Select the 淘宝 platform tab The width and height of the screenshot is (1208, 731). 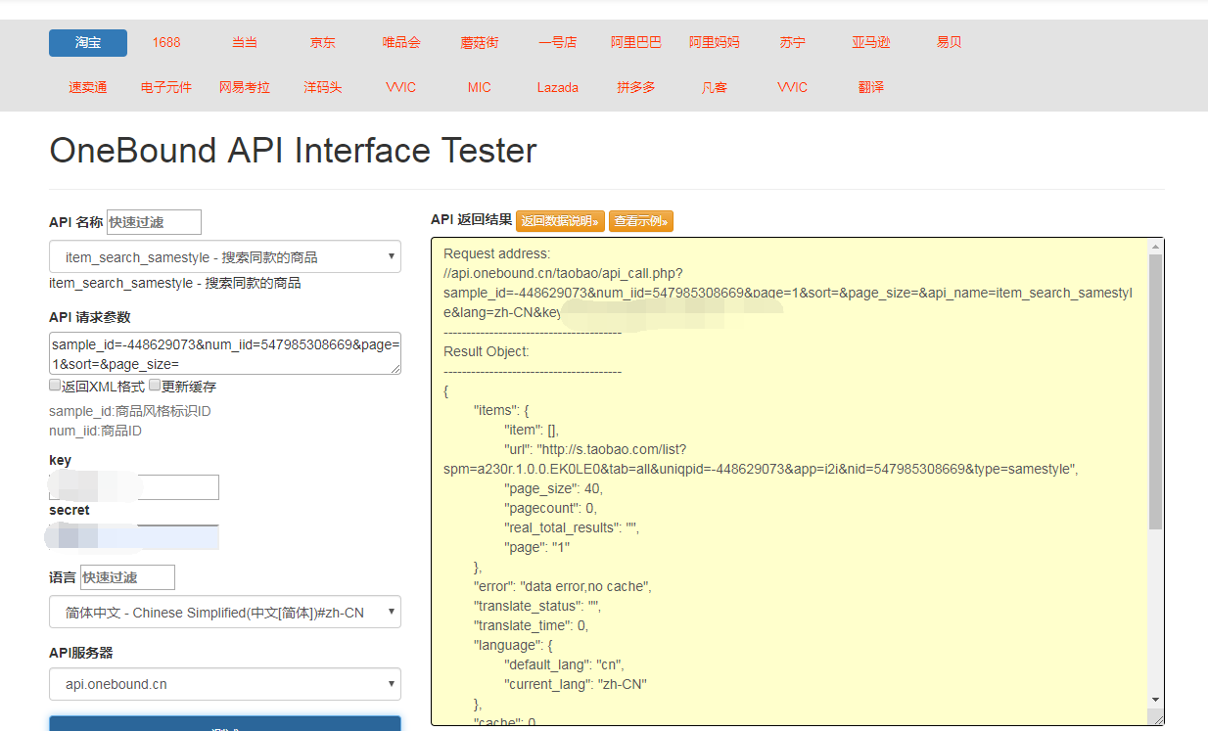tap(88, 43)
